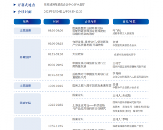Click speaker name 张斌
The height and width of the screenshot is (130, 163).
tap(115, 42)
